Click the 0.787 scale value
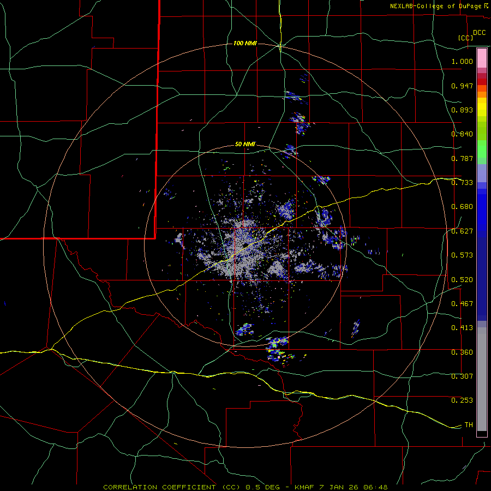This screenshot has height=491, width=491. [462, 158]
